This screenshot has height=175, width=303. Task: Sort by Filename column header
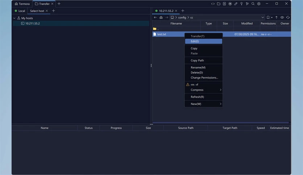(176, 23)
